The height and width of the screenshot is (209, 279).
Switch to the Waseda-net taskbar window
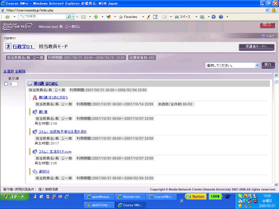pyautogui.click(x=130, y=197)
